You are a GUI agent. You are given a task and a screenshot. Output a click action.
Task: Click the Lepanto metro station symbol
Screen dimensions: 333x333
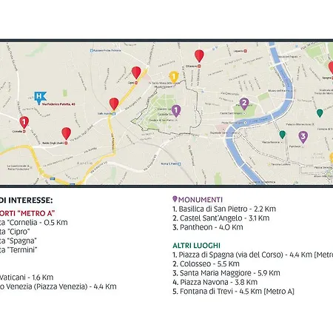click(246, 51)
